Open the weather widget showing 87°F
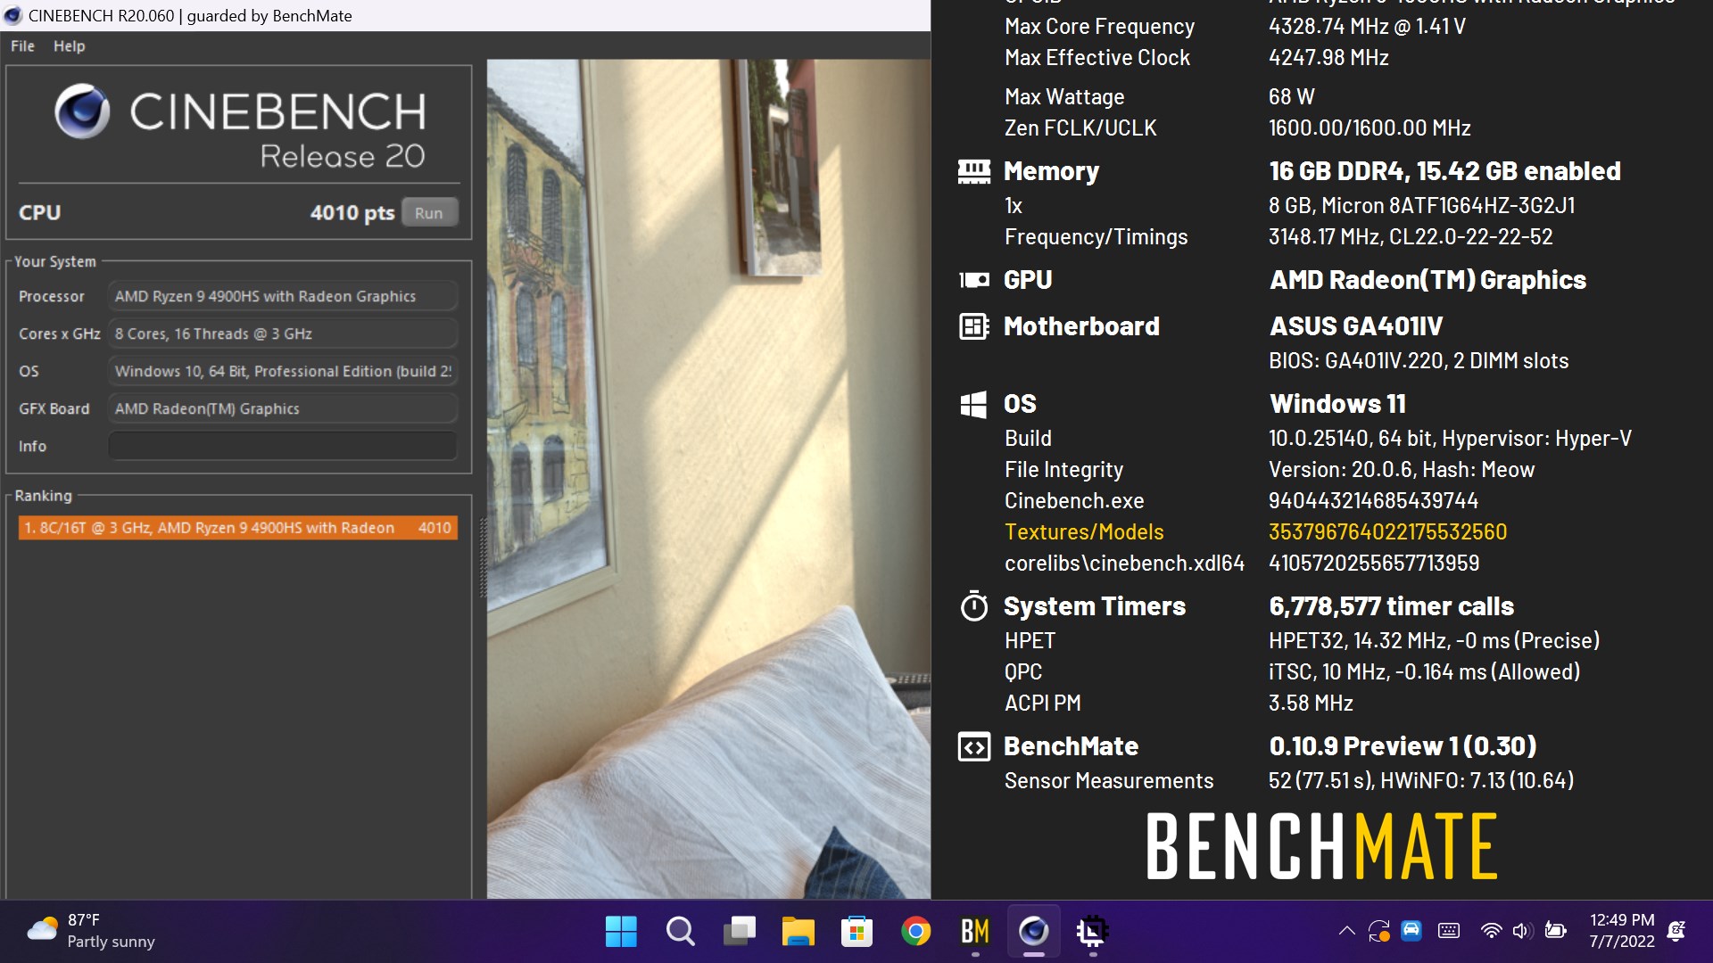Image resolution: width=1713 pixels, height=963 pixels. [x=92, y=931]
